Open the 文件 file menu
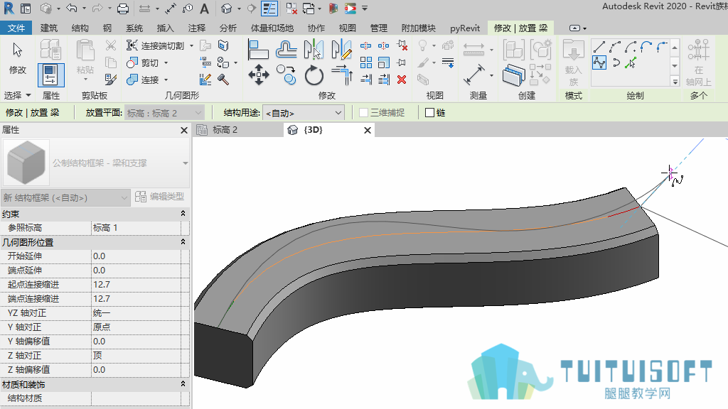 (16, 28)
